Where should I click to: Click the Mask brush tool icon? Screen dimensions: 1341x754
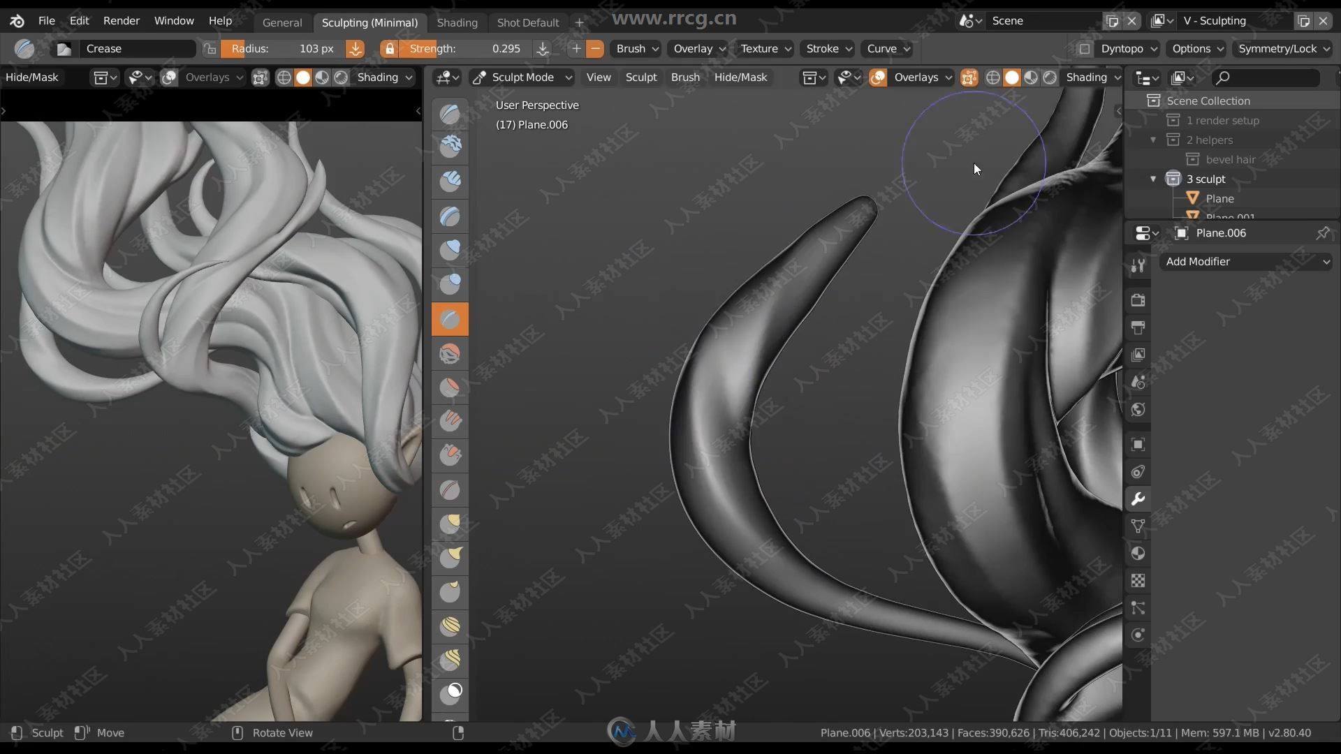(451, 693)
